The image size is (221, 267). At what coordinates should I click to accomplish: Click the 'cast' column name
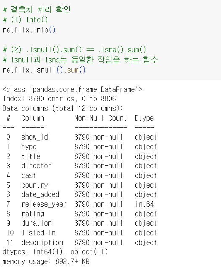point(29,175)
